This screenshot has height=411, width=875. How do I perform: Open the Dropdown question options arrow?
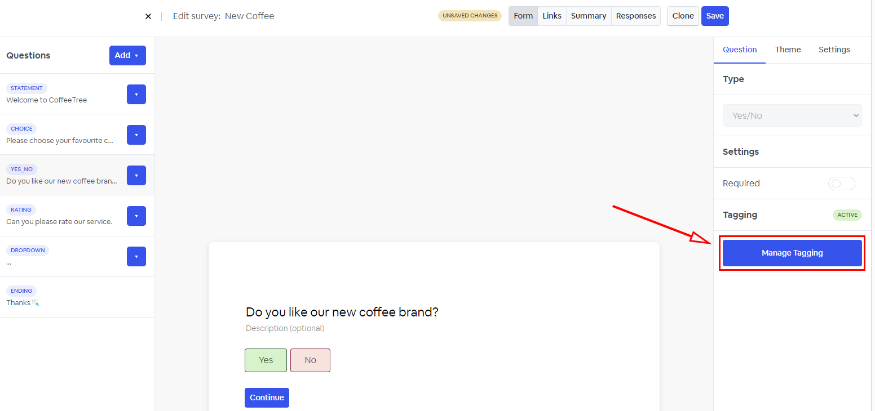point(136,257)
